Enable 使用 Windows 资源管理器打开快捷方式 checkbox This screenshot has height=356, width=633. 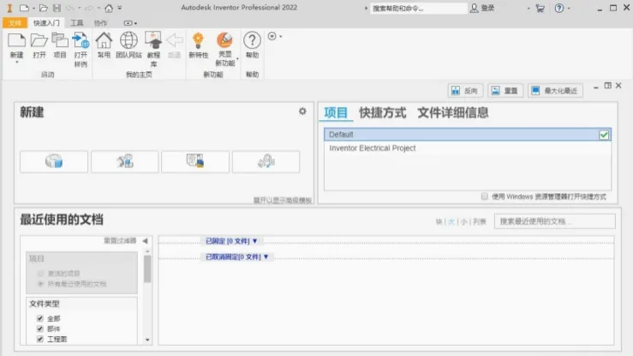point(485,196)
